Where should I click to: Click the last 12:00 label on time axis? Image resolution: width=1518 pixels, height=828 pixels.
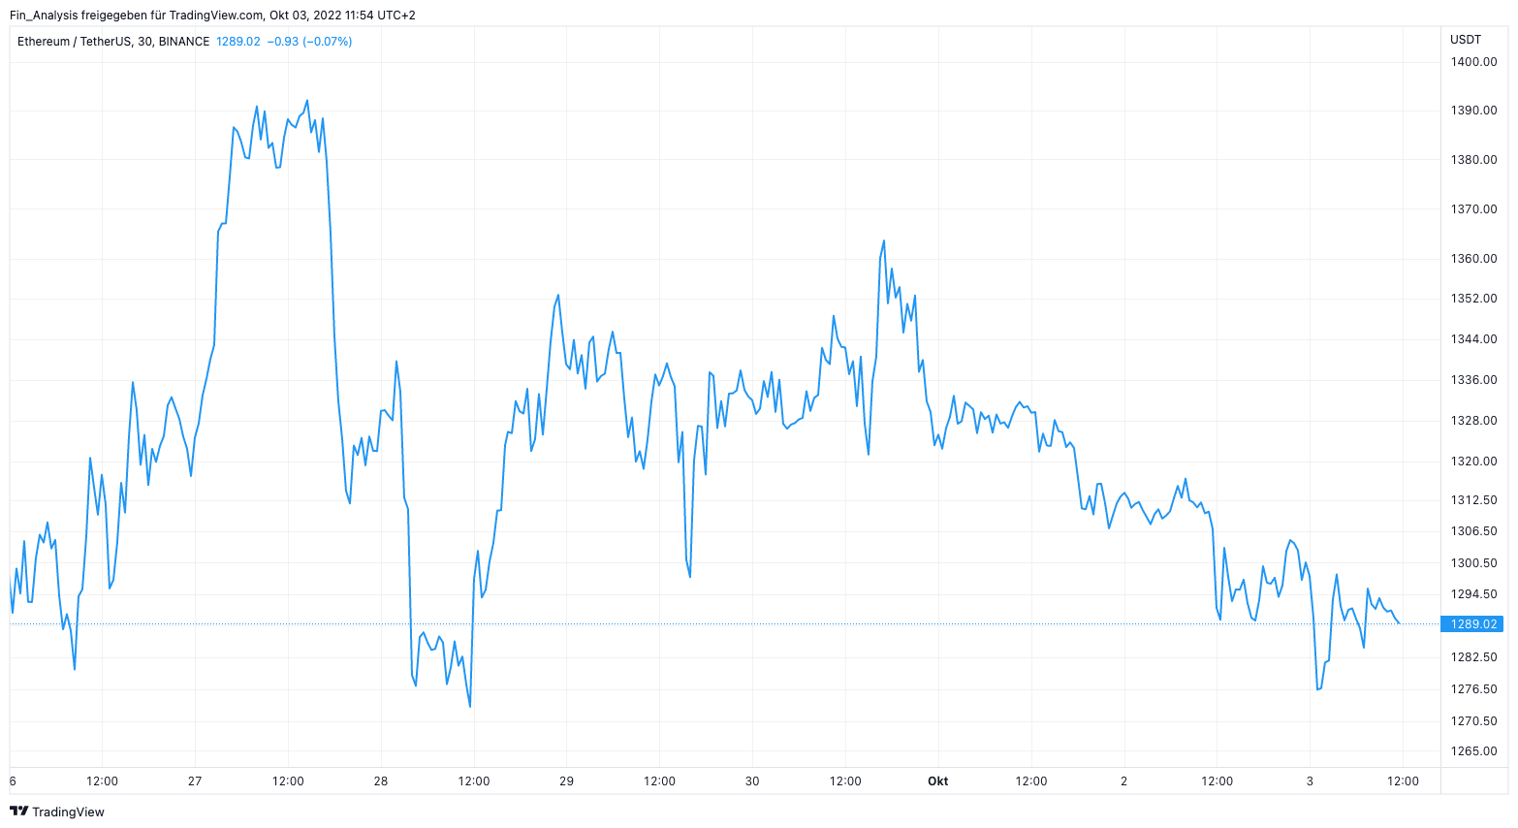1403,781
